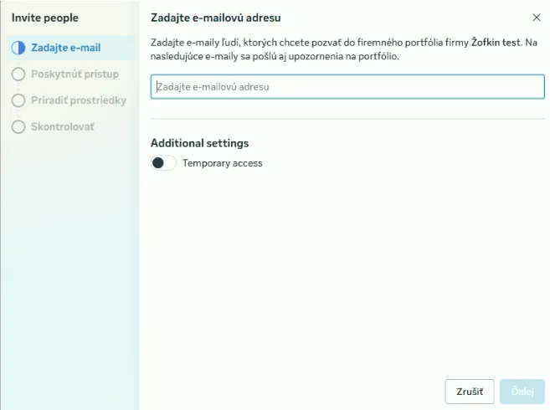The width and height of the screenshot is (550, 410).
Task: Click the half-filled circle icon beside Zadajte e-mail
Action: (x=18, y=48)
